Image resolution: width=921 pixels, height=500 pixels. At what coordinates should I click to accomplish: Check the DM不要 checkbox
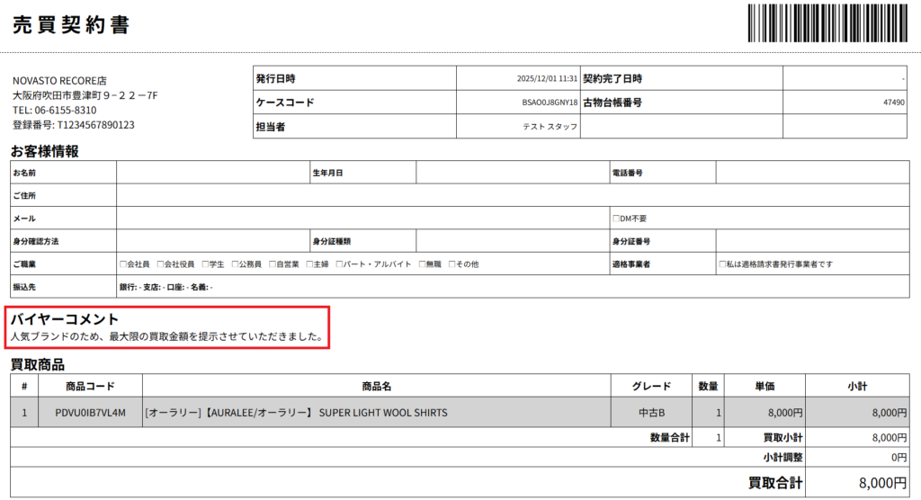615,219
